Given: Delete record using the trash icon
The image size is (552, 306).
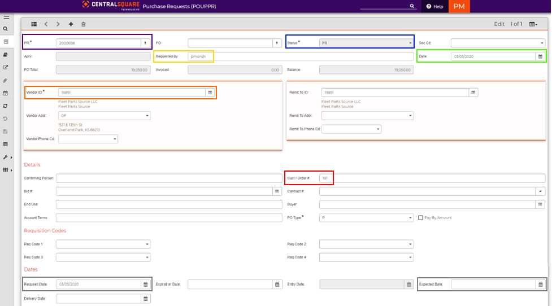Looking at the screenshot, I should [x=84, y=24].
